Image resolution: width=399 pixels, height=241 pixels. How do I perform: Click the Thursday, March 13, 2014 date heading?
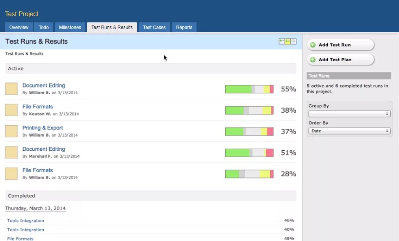pos(35,208)
